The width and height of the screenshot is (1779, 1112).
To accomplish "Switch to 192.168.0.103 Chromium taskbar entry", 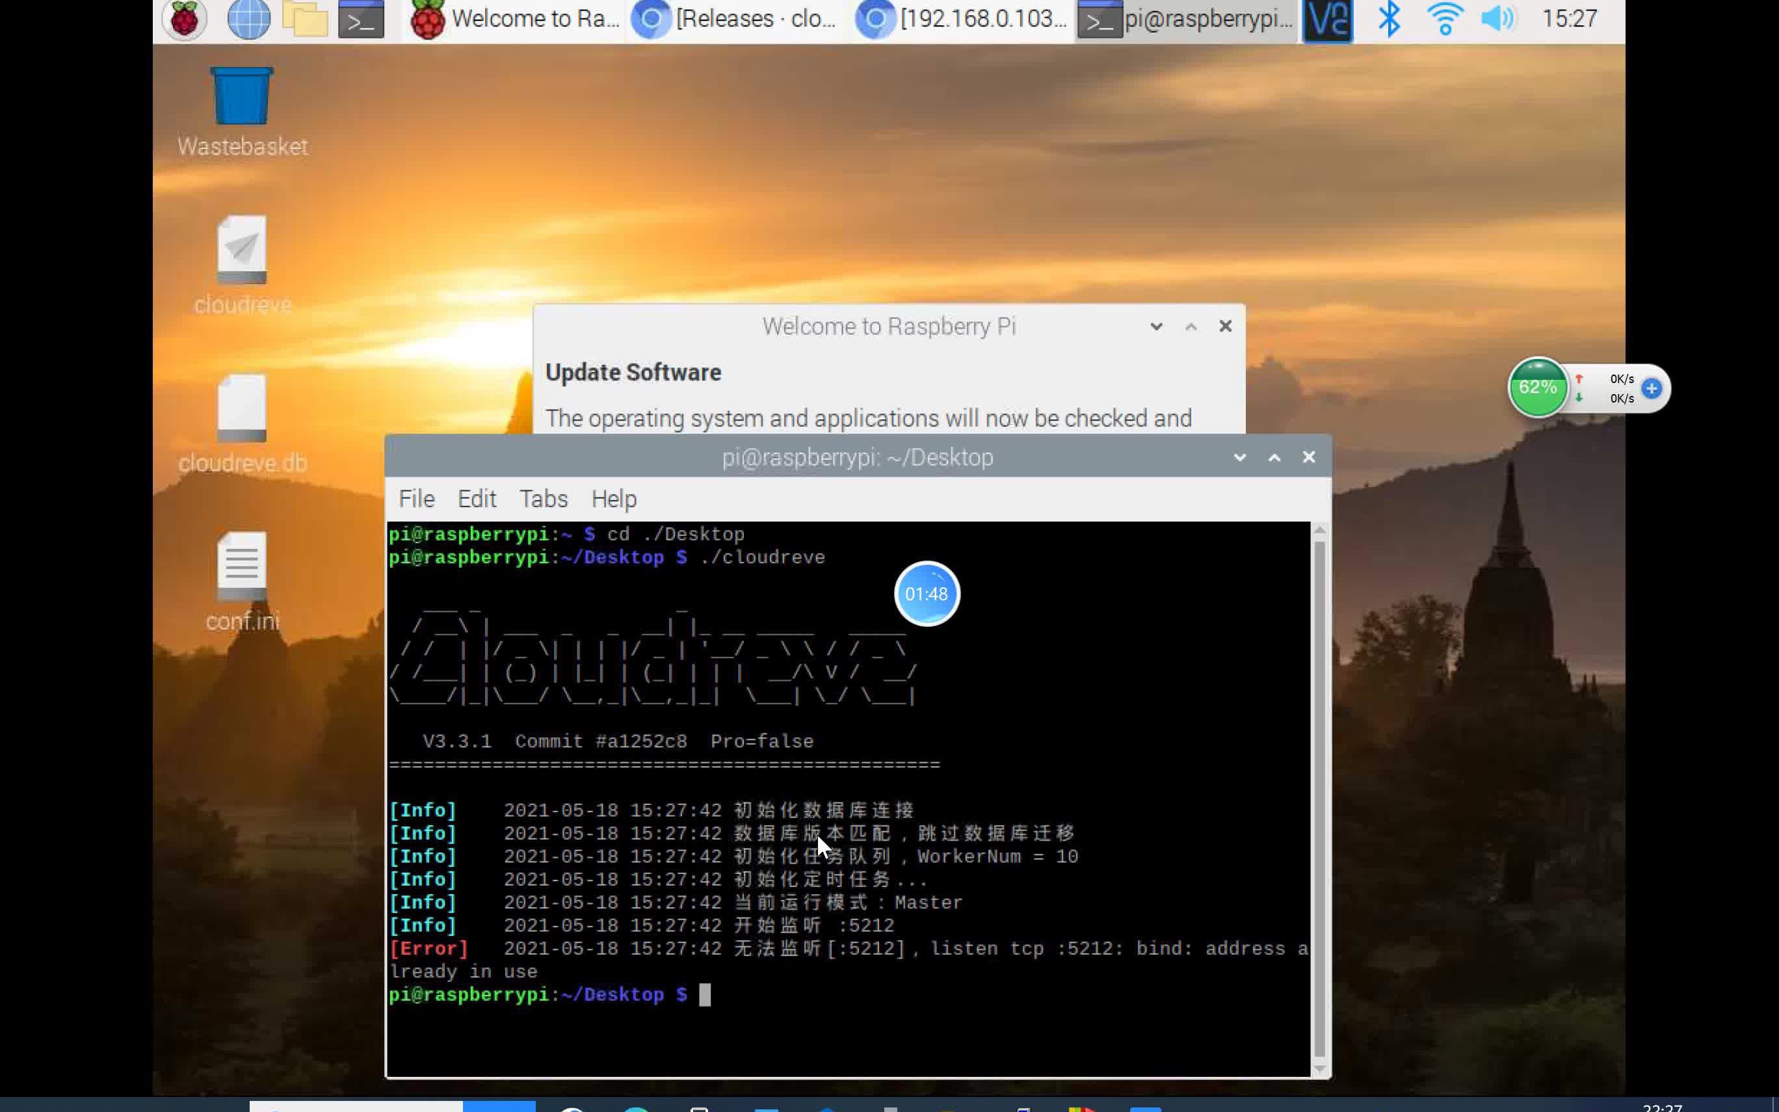I will point(962,19).
